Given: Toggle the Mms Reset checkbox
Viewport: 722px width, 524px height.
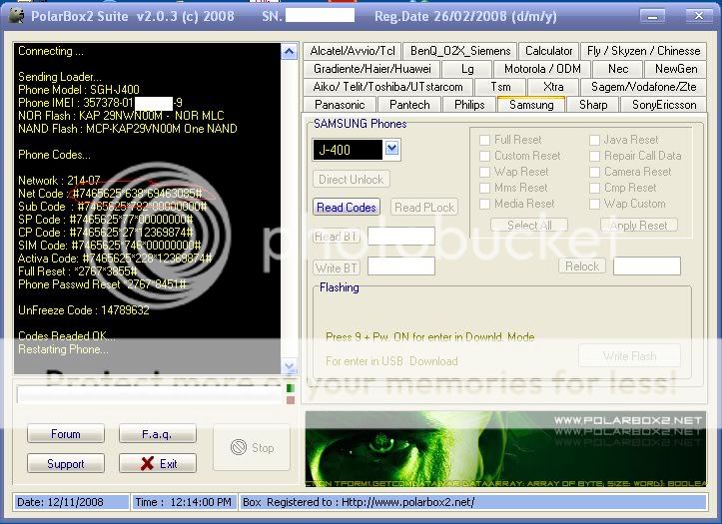Looking at the screenshot, I should click(x=484, y=188).
